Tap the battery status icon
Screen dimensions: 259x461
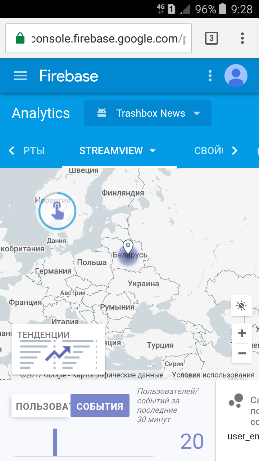click(223, 9)
